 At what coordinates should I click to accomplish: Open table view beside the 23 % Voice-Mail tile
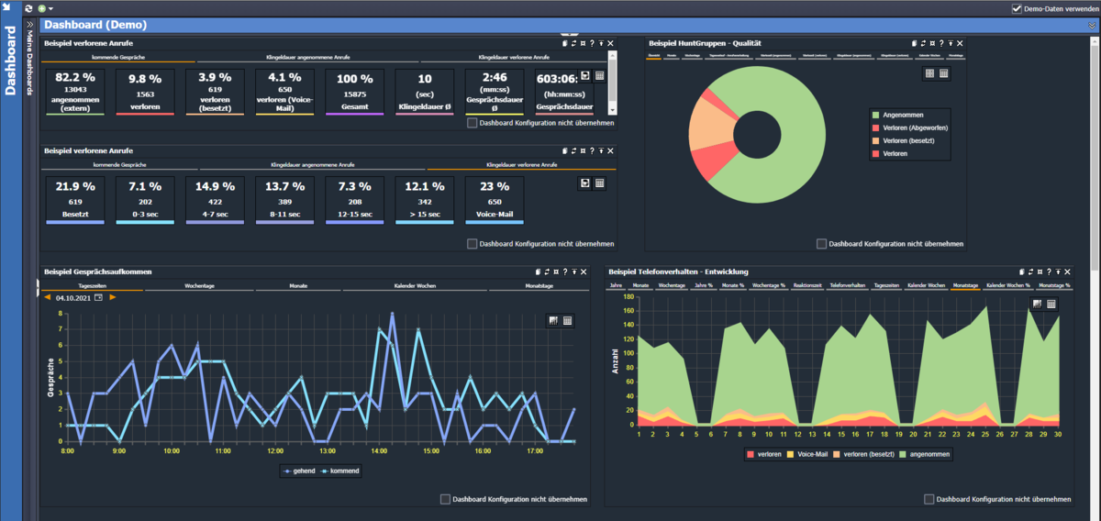click(x=599, y=183)
